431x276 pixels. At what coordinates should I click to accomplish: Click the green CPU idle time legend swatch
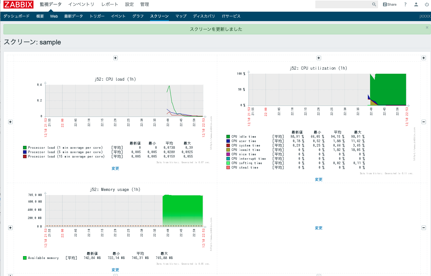click(x=228, y=137)
